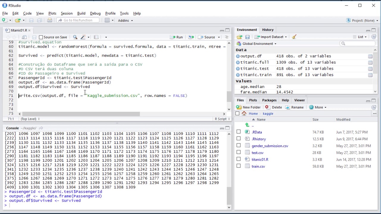The height and width of the screenshot is (214, 381).
Task: Open the (Top Level) scope dropdown
Action: point(30,119)
